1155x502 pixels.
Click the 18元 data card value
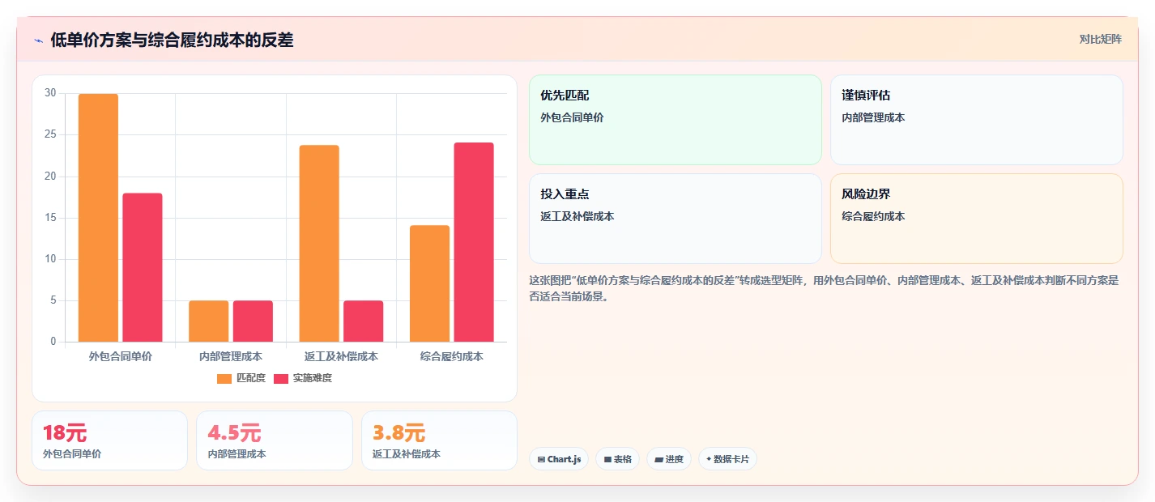click(x=65, y=433)
